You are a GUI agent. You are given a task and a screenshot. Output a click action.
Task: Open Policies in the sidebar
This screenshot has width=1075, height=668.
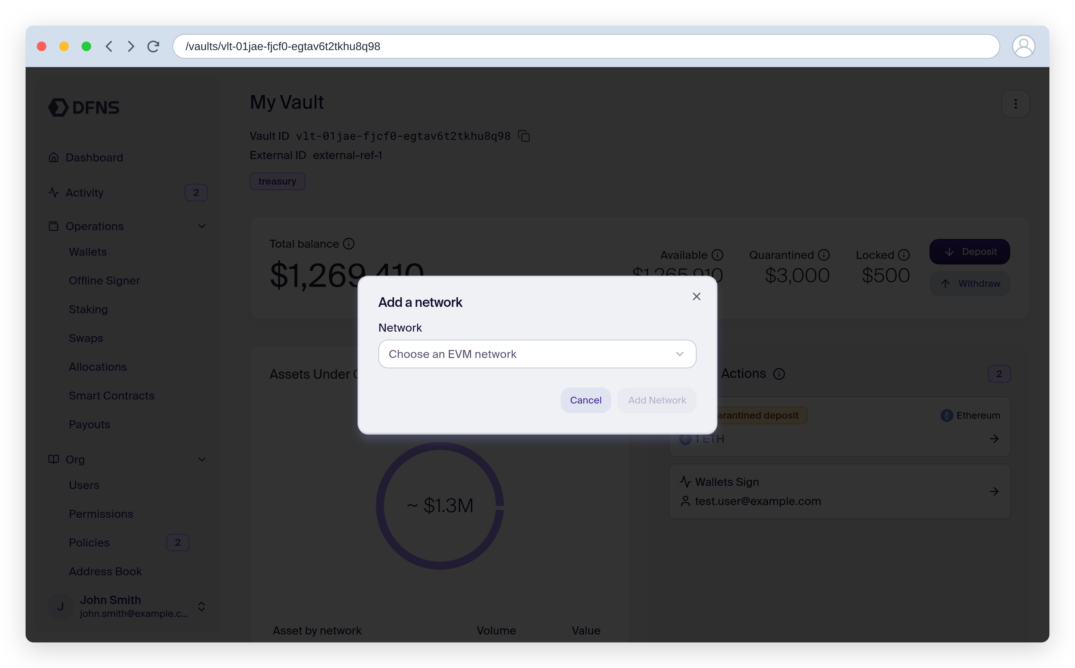tap(89, 543)
